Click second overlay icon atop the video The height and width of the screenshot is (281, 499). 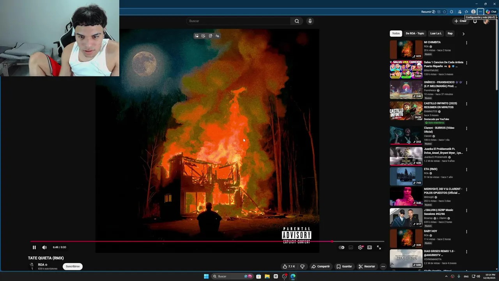click(x=203, y=36)
